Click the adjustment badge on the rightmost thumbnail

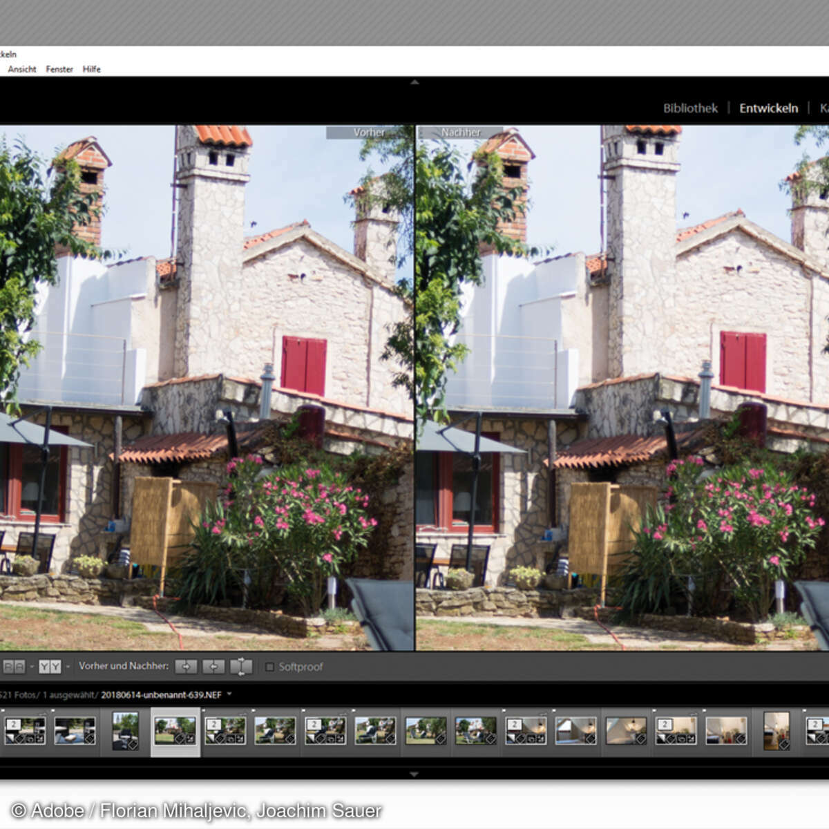(x=783, y=745)
